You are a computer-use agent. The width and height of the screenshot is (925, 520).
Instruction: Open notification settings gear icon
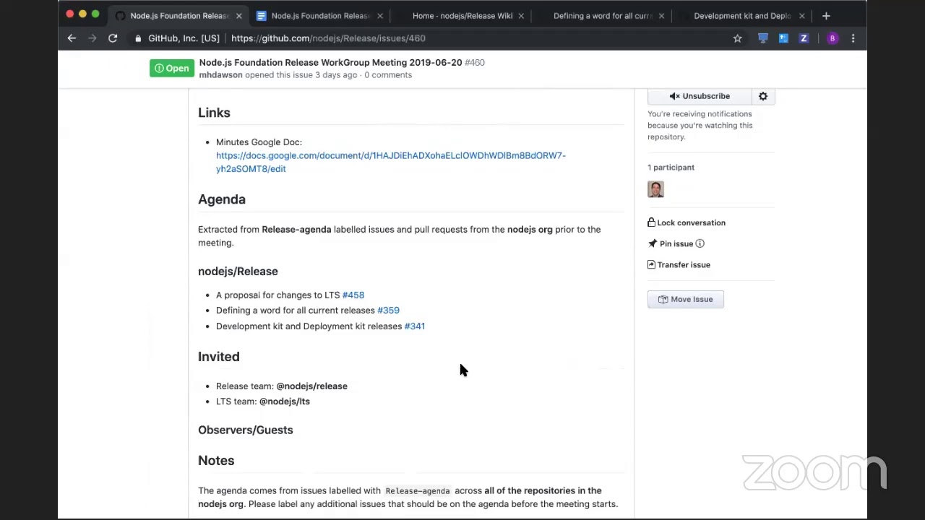point(763,96)
